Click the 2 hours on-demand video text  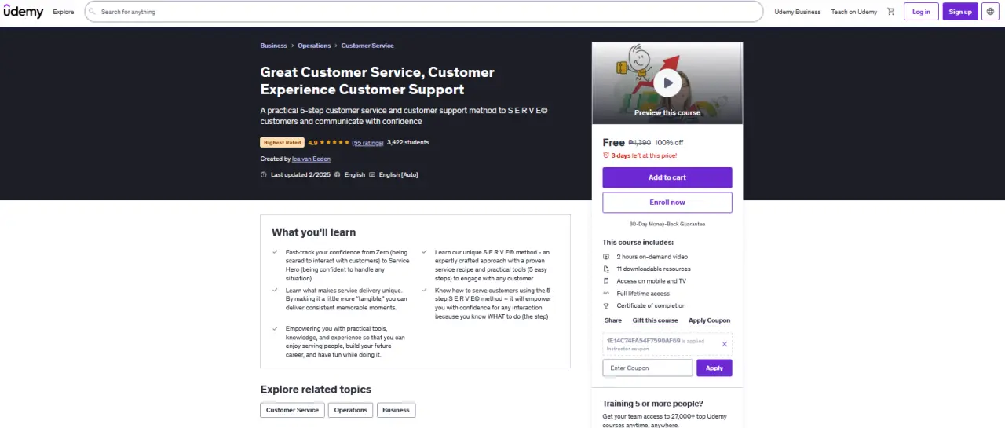click(x=652, y=257)
